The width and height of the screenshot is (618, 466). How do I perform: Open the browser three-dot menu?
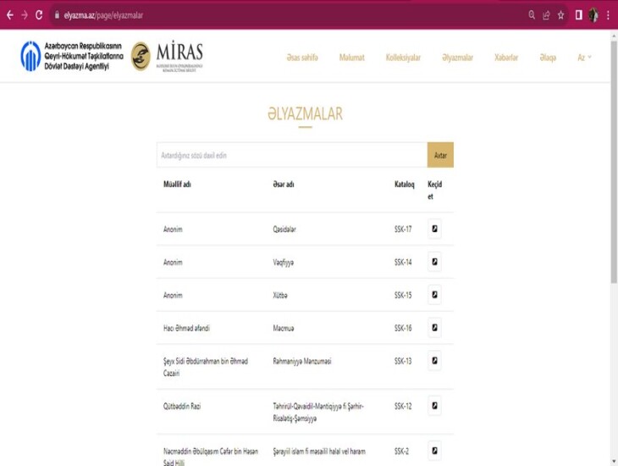coord(608,15)
